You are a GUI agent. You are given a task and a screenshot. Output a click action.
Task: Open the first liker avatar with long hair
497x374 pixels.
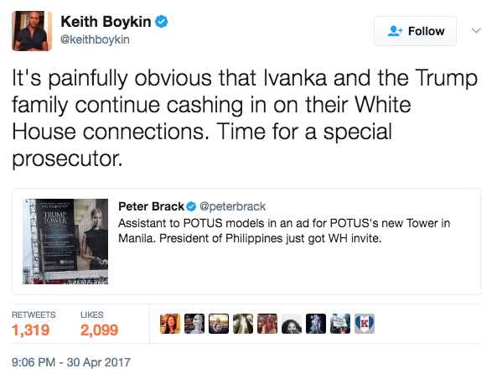pos(170,324)
